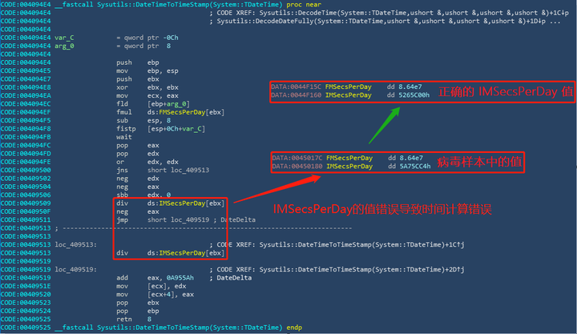Click FMSecsPerDay at DATA:0044F15C
Image resolution: width=577 pixels, height=334 pixels.
click(x=349, y=87)
